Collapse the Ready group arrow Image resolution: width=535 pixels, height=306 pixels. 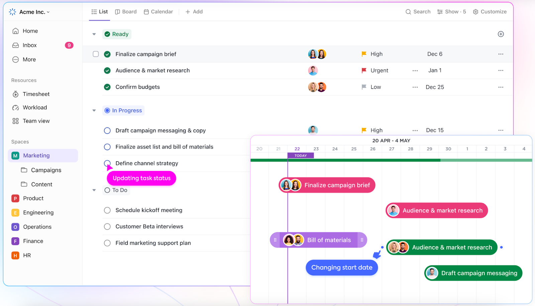click(94, 34)
